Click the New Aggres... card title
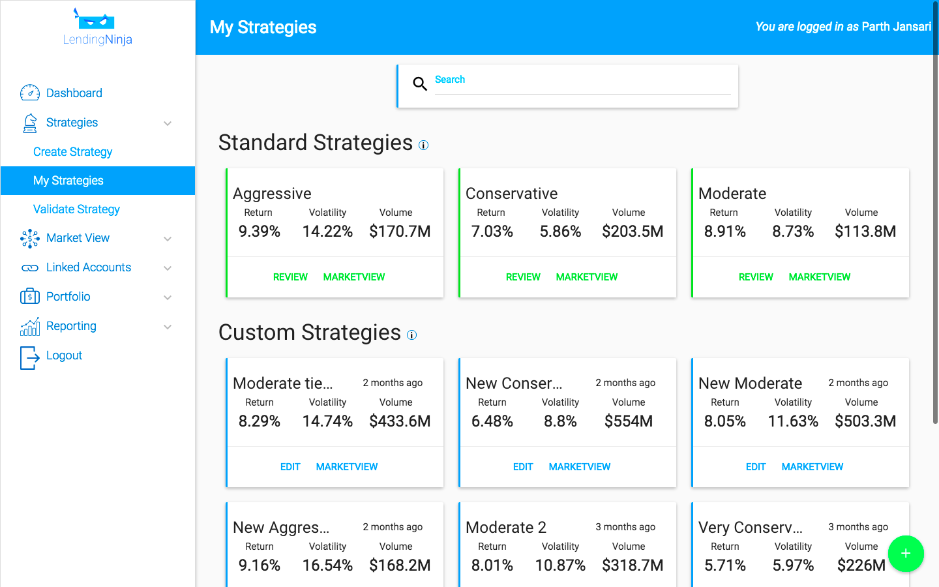 [x=281, y=527]
